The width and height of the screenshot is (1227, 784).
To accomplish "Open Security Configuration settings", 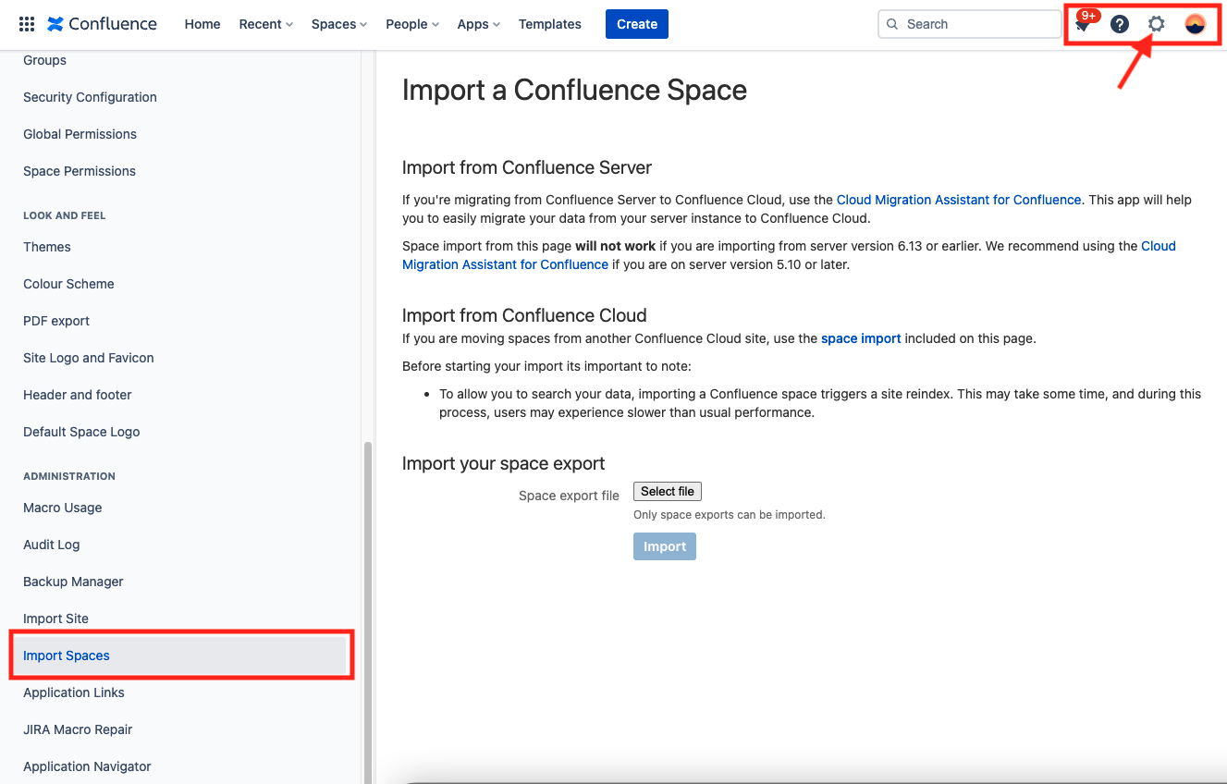I will [90, 97].
